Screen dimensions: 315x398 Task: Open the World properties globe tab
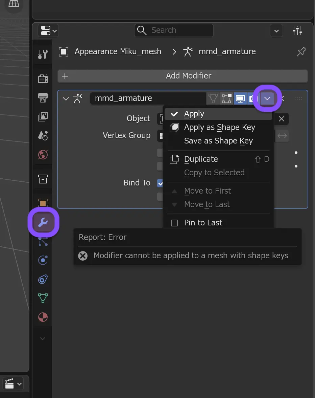point(43,155)
